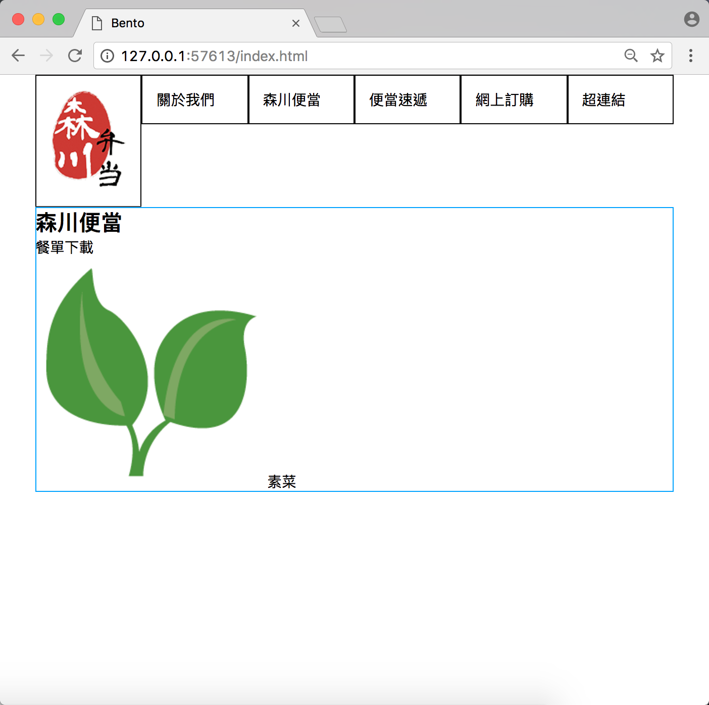Open the 網上訂購 menu item
709x705 pixels.
[514, 99]
